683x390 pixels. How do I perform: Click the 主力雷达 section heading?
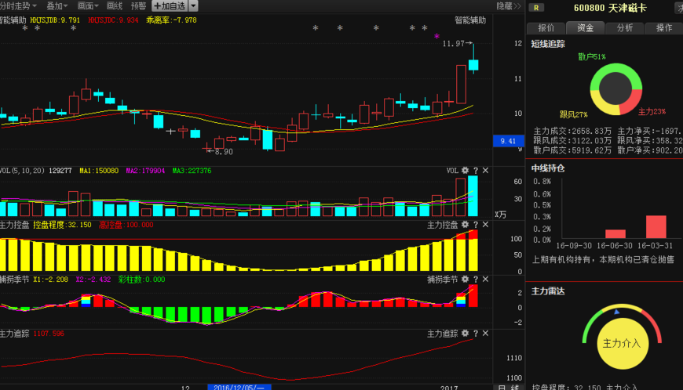point(548,291)
